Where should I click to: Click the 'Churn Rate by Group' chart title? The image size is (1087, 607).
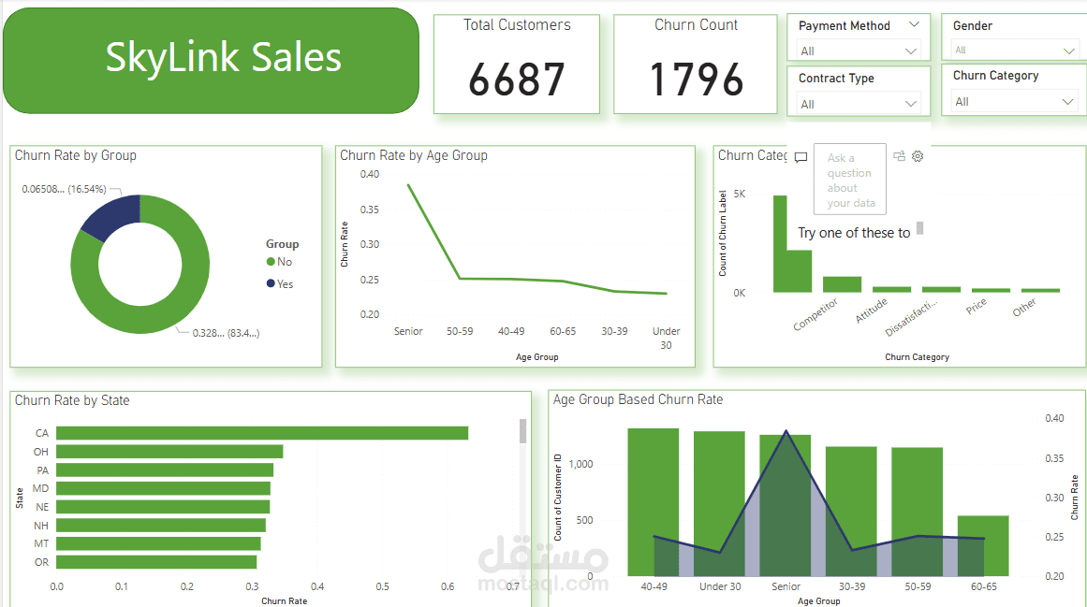click(76, 155)
